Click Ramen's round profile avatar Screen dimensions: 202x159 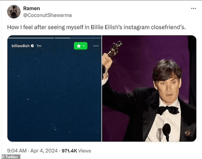(14, 11)
